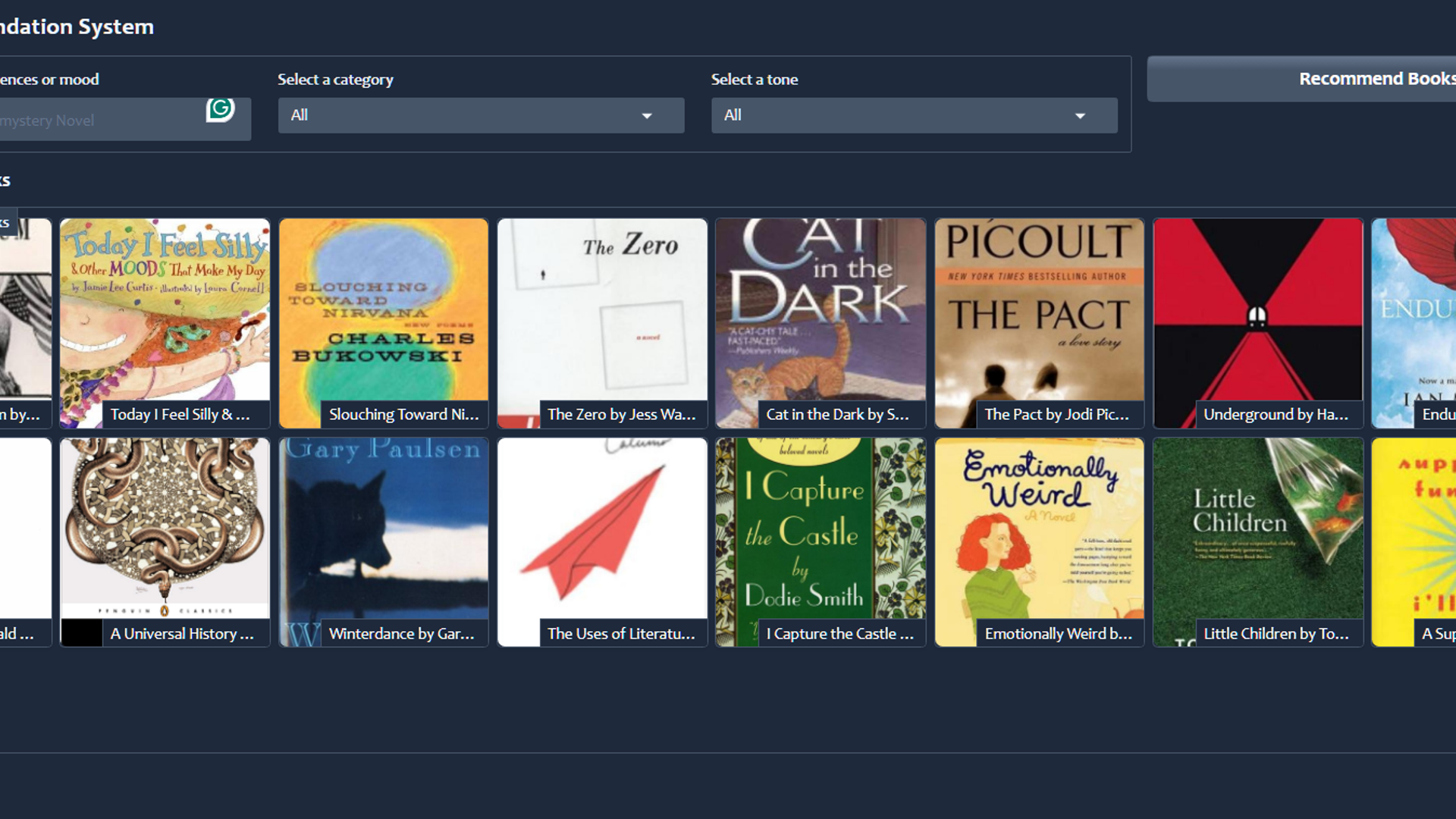
Task: Expand the category dropdown arrow
Action: pos(647,116)
